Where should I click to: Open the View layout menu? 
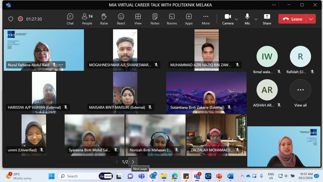[x=138, y=19]
